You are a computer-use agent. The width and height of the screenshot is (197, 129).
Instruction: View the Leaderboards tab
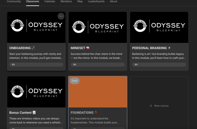click(x=96, y=2)
